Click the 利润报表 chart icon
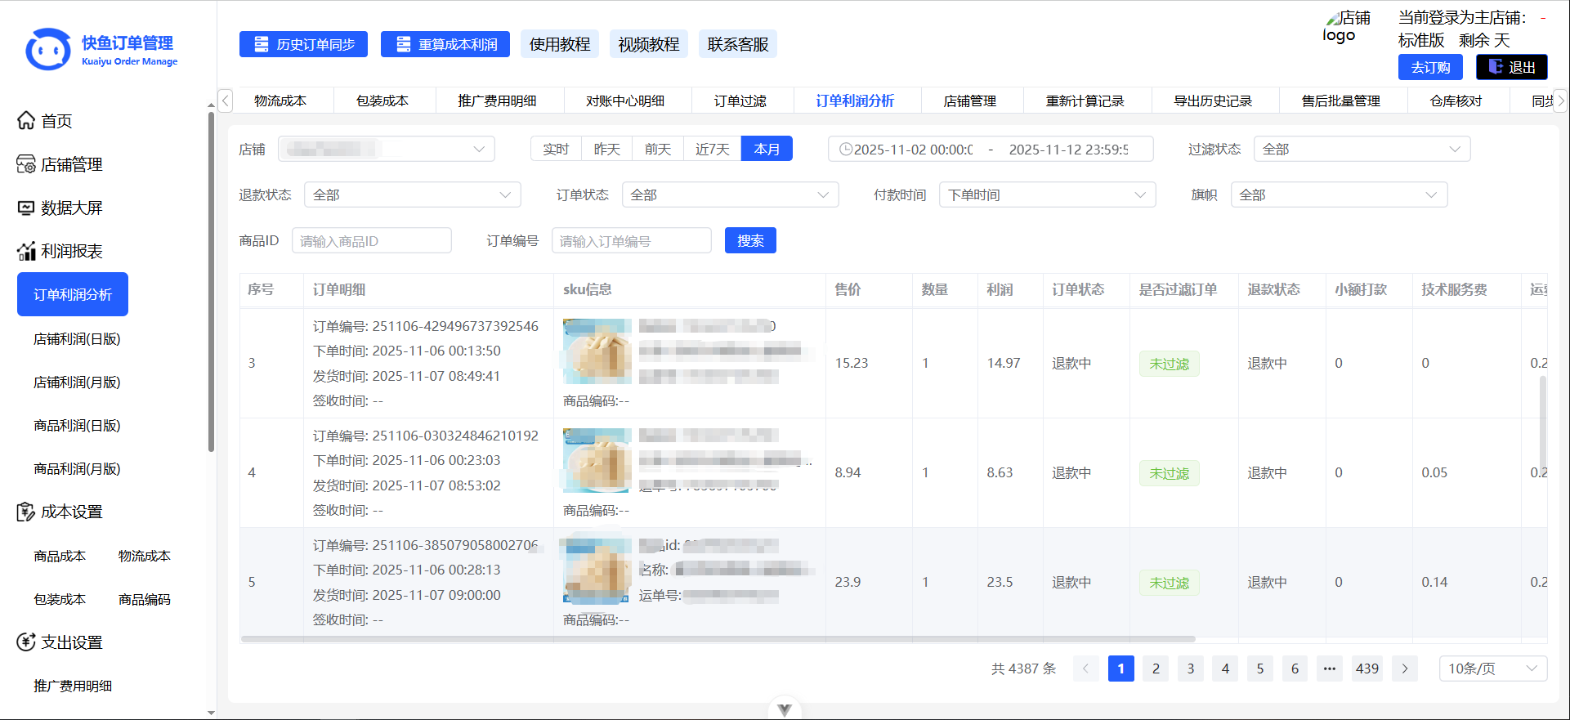 pos(26,251)
